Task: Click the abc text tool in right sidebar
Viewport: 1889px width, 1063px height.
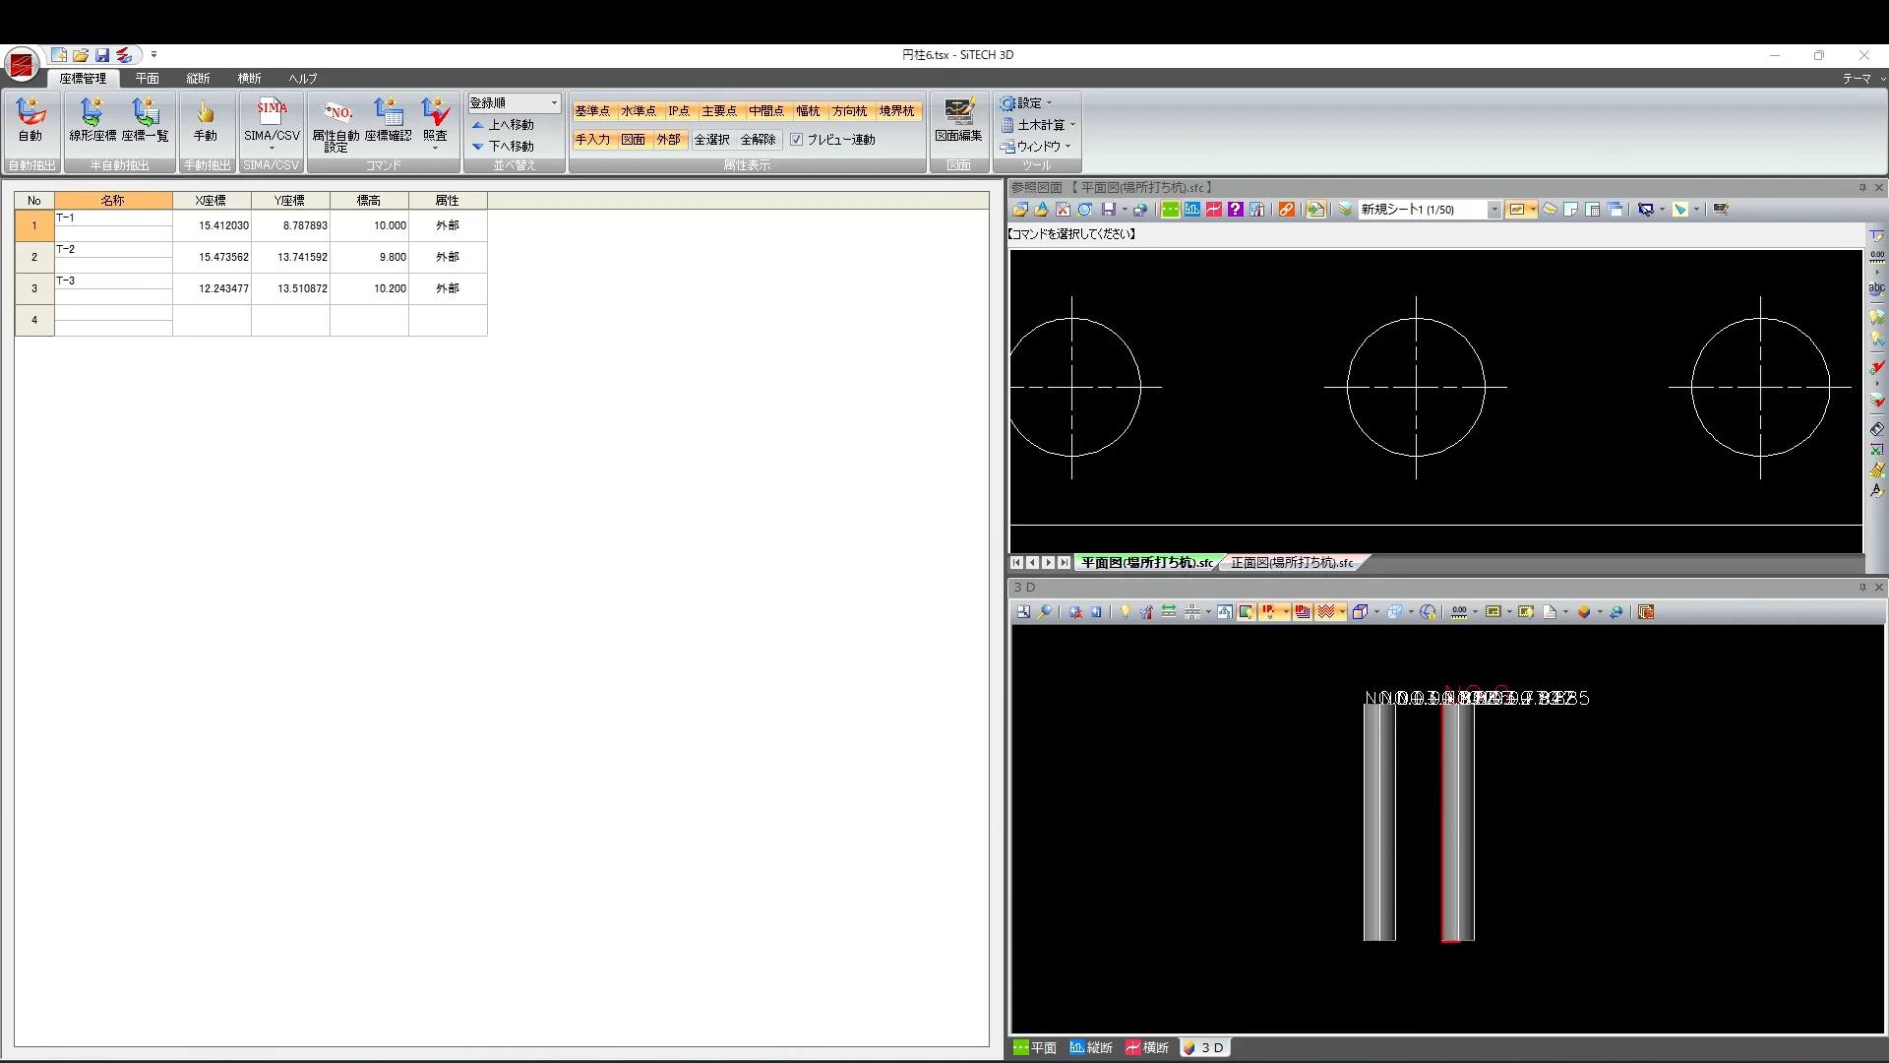Action: 1876,288
